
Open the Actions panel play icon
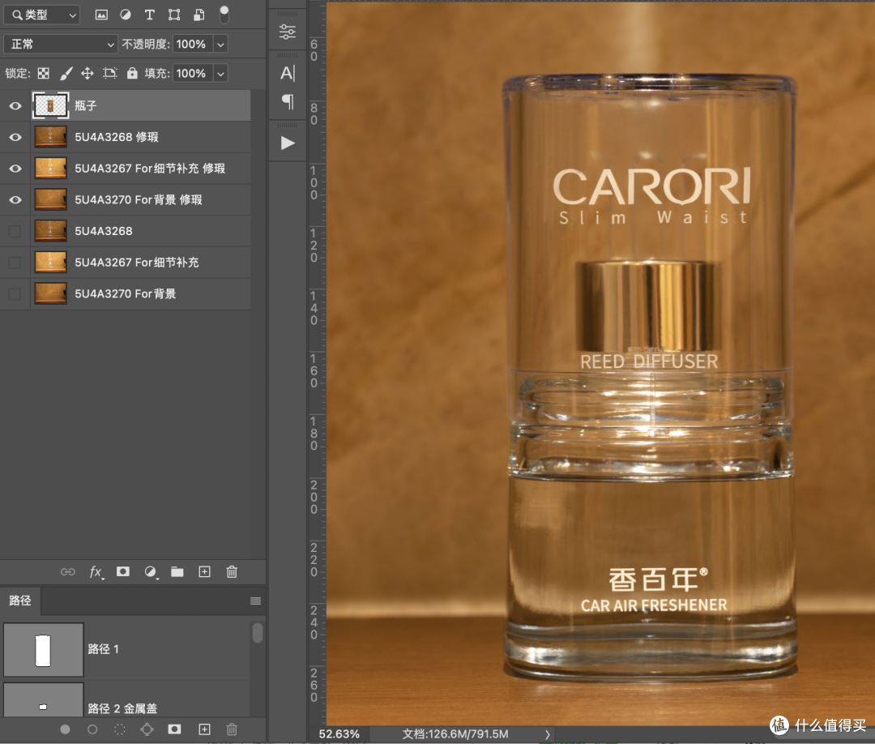coord(288,143)
